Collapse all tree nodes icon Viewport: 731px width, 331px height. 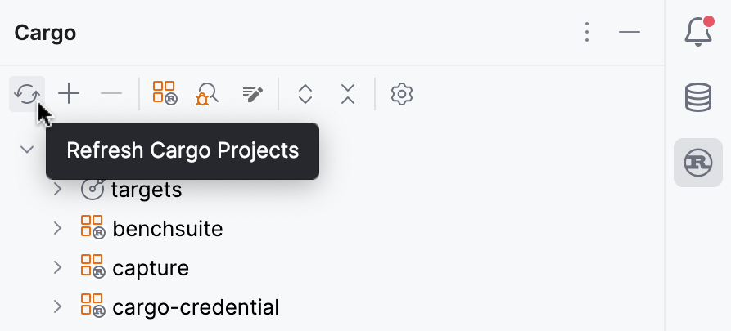coord(348,94)
